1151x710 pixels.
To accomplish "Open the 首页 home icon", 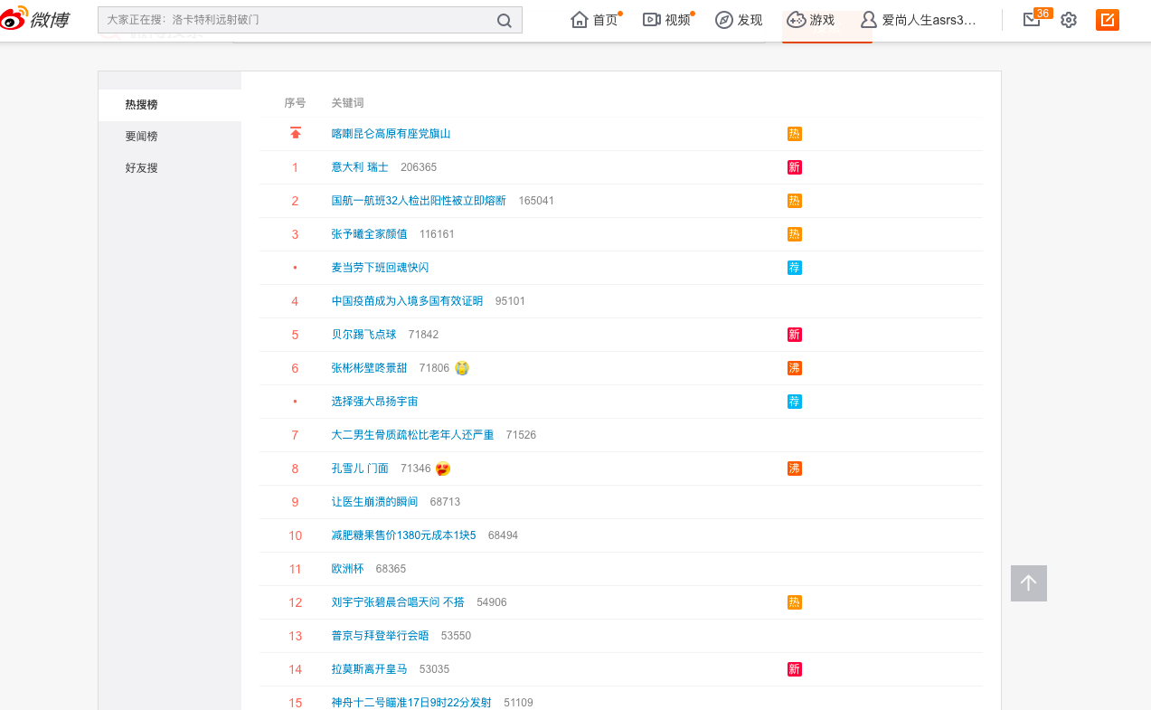I will click(x=580, y=20).
